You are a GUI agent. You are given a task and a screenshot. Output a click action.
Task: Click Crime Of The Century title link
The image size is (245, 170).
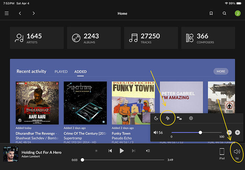coord(85,133)
